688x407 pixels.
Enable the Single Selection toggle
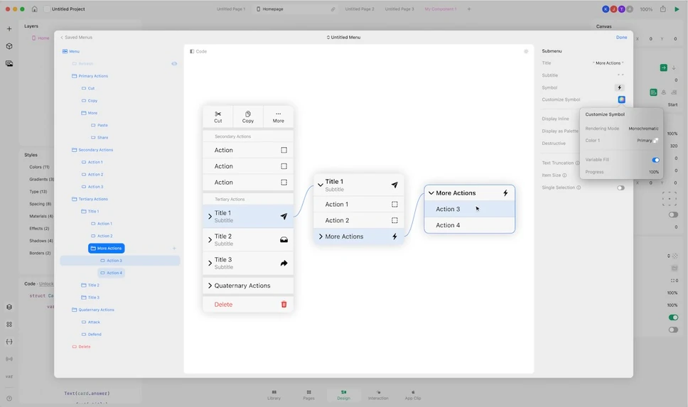pos(620,188)
